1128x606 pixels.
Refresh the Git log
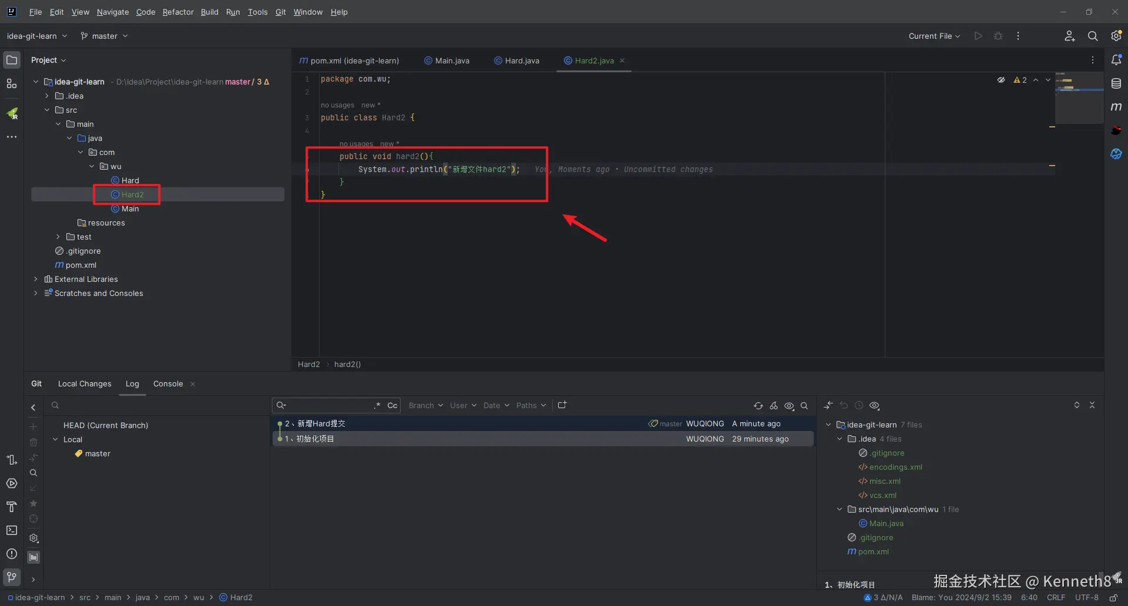[x=758, y=406]
